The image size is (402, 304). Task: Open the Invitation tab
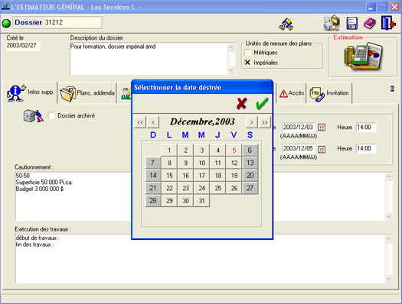pyautogui.click(x=329, y=93)
